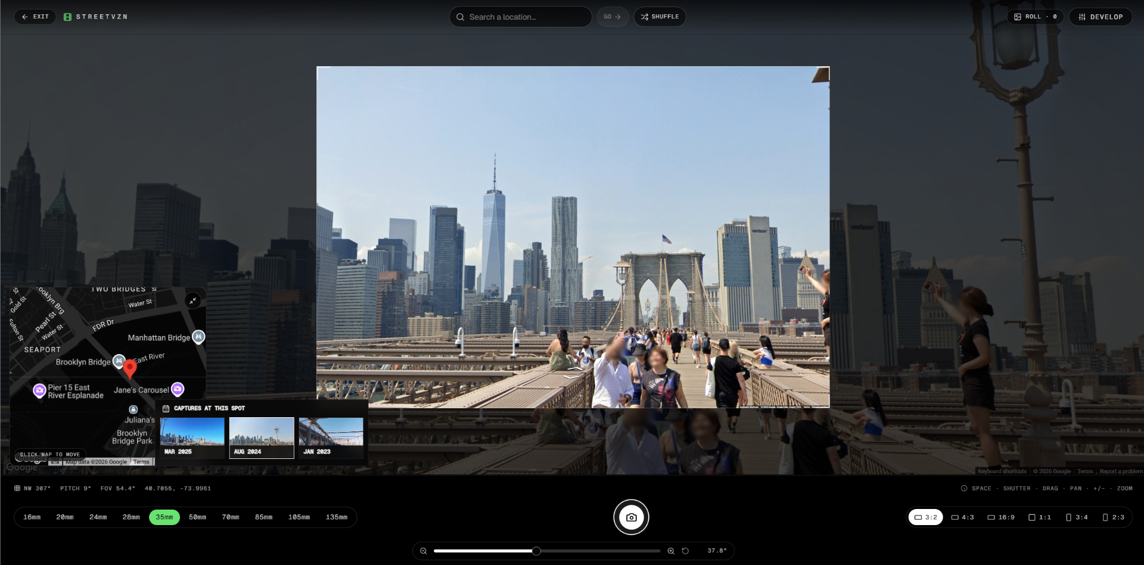Viewport: 1144px width, 565px height.
Task: Open the JAN 2023 capture thumbnail
Action: pyautogui.click(x=331, y=437)
